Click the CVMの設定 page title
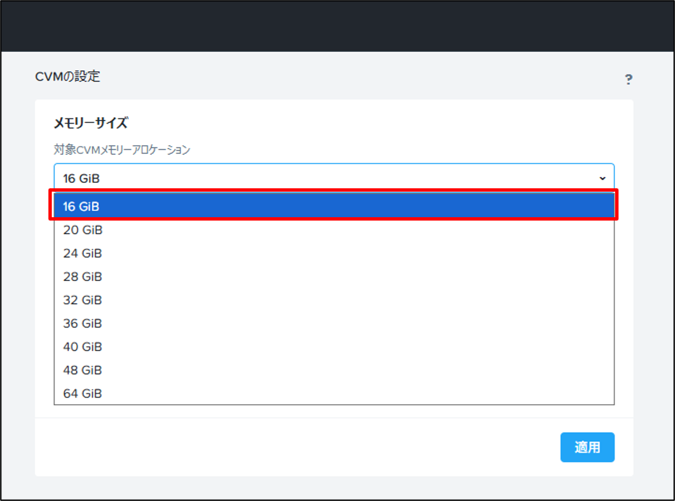Viewport: 675px width, 501px height. [x=68, y=77]
